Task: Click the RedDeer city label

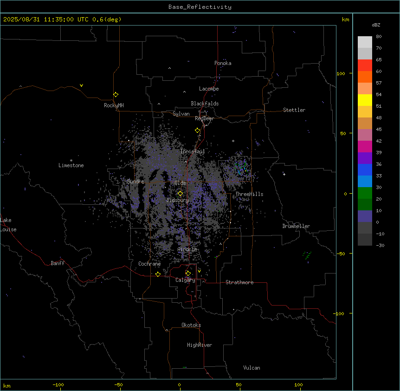Action: coord(204,118)
